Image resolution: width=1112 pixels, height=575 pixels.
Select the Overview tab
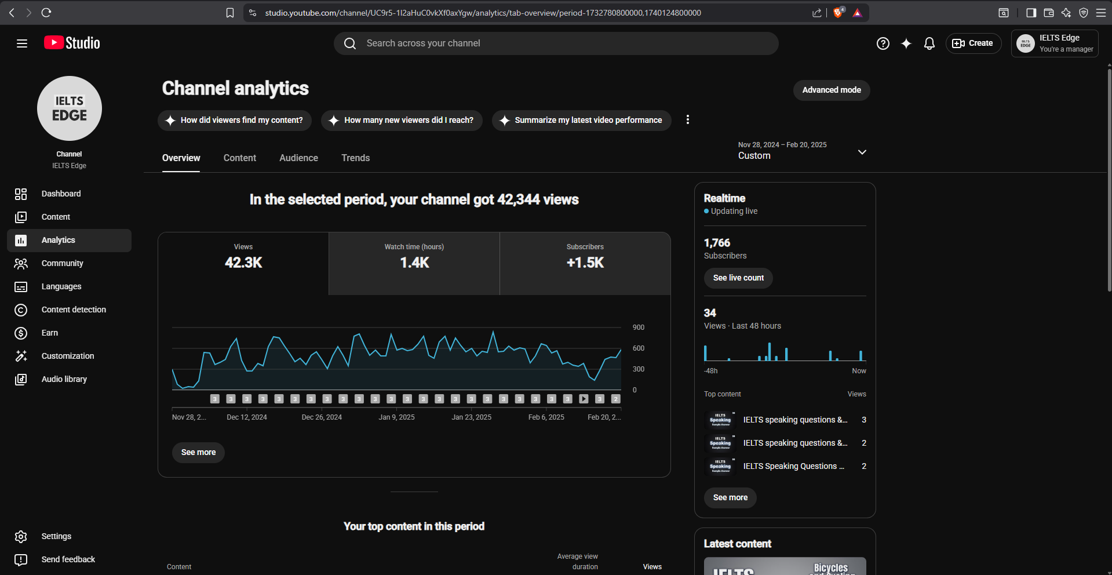pyautogui.click(x=181, y=158)
